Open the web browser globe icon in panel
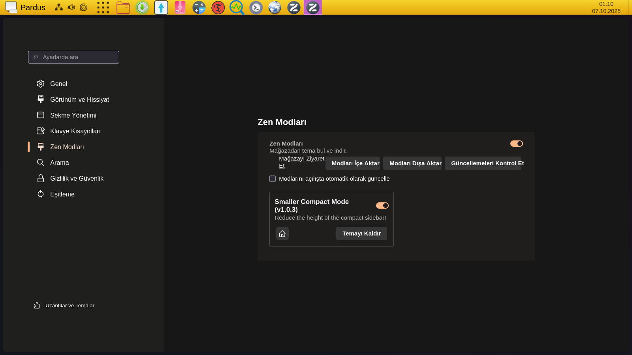This screenshot has height=355, width=632. (x=275, y=7)
